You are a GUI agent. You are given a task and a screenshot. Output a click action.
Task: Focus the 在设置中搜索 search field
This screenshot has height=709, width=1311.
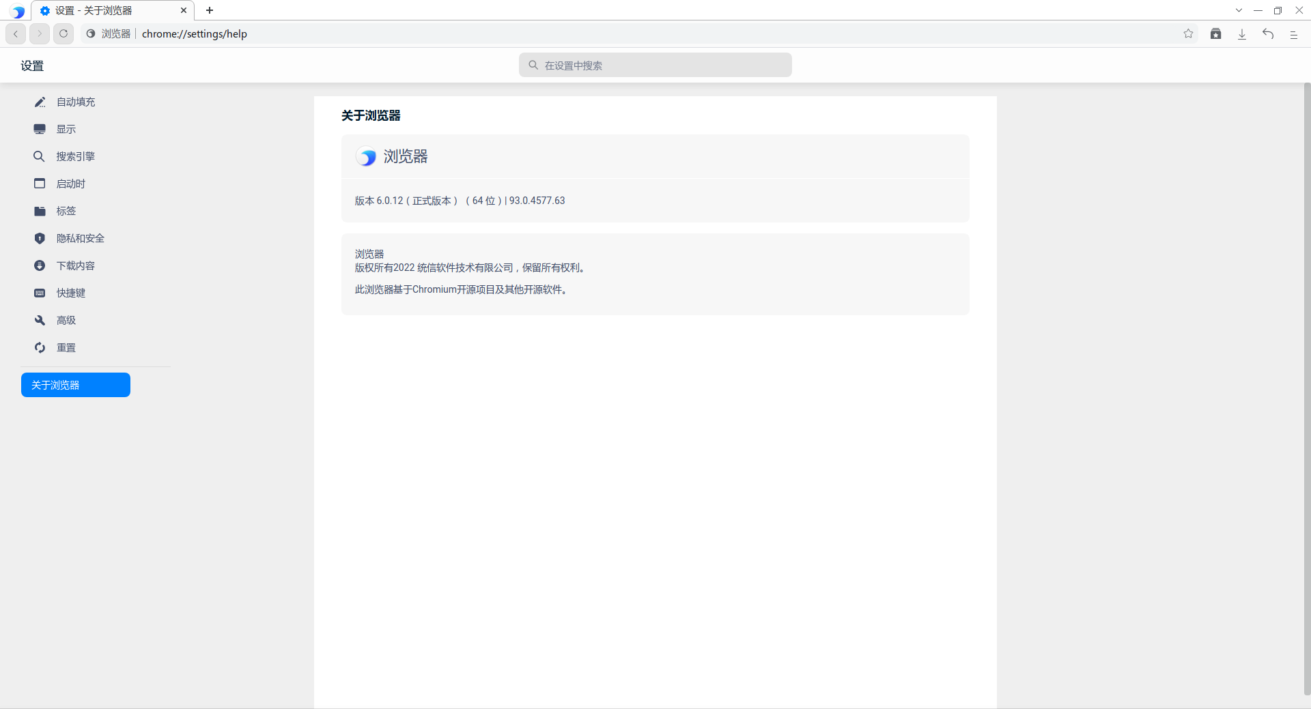tap(655, 65)
